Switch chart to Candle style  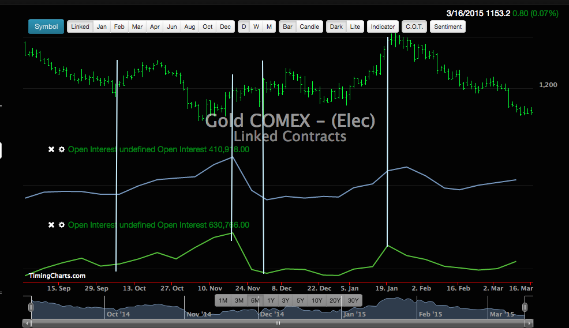point(309,27)
